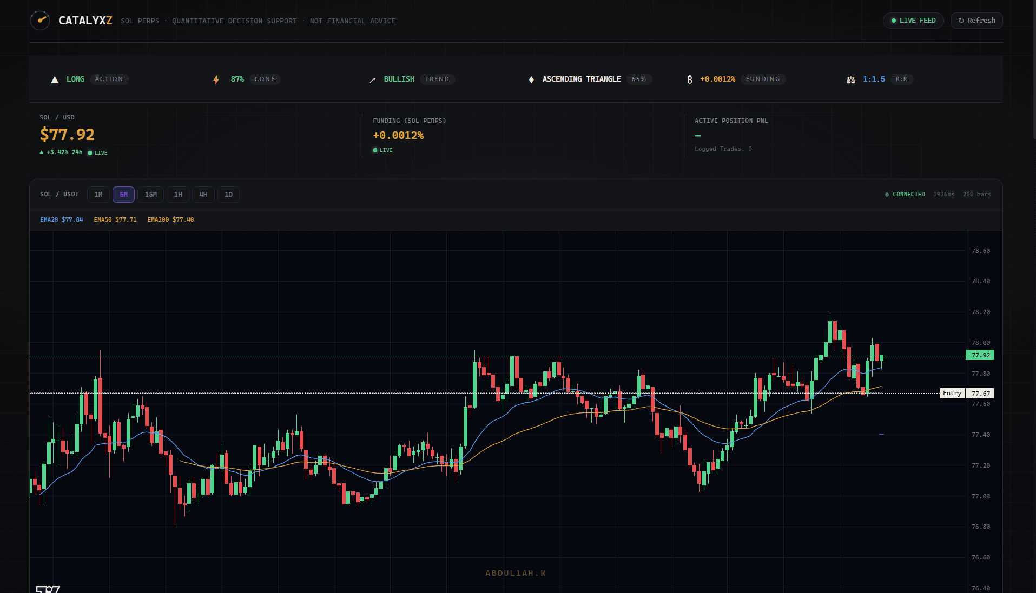Click the CATALYXZ gauge logo icon
The width and height of the screenshot is (1036, 593).
coord(40,21)
